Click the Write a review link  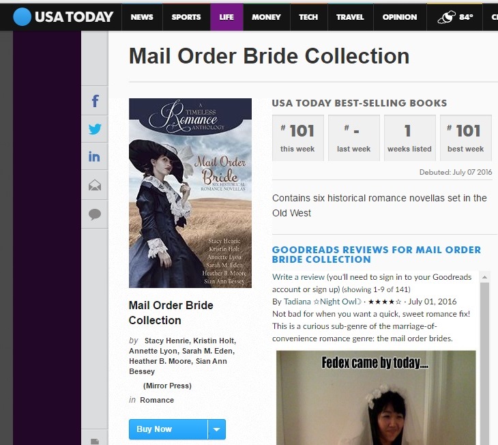pyautogui.click(x=299, y=277)
